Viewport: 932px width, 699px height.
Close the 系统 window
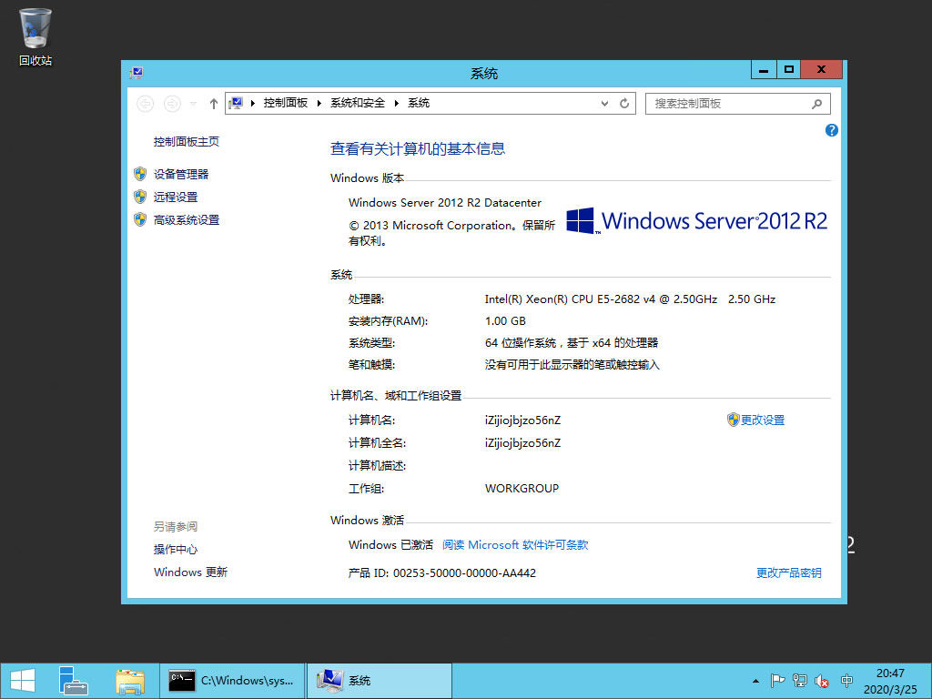(822, 69)
